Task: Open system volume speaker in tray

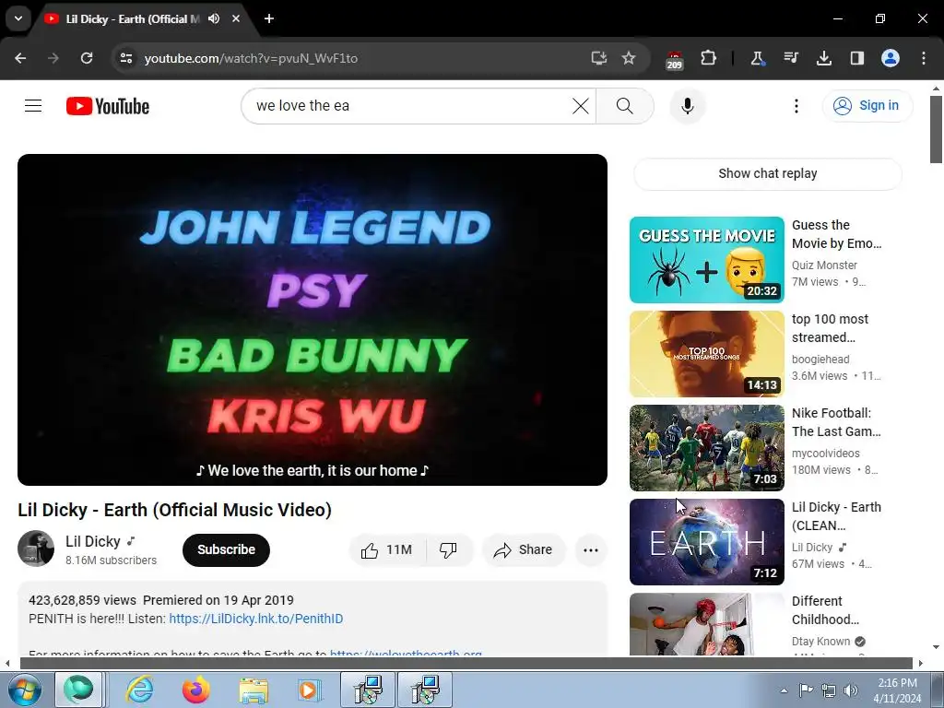Action: (x=851, y=690)
